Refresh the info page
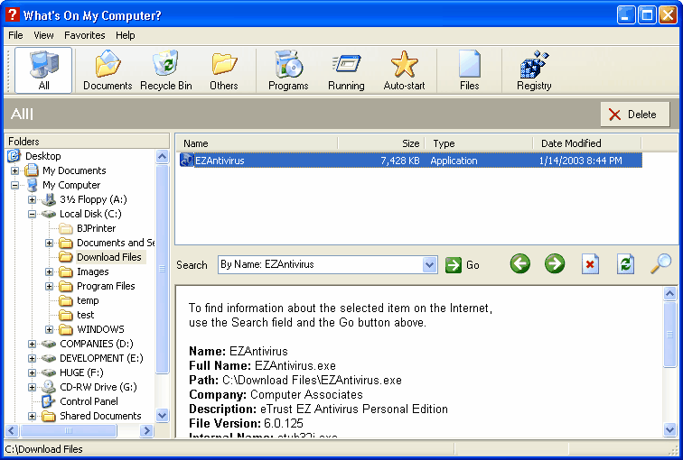The height and width of the screenshot is (460, 683). pos(625,264)
